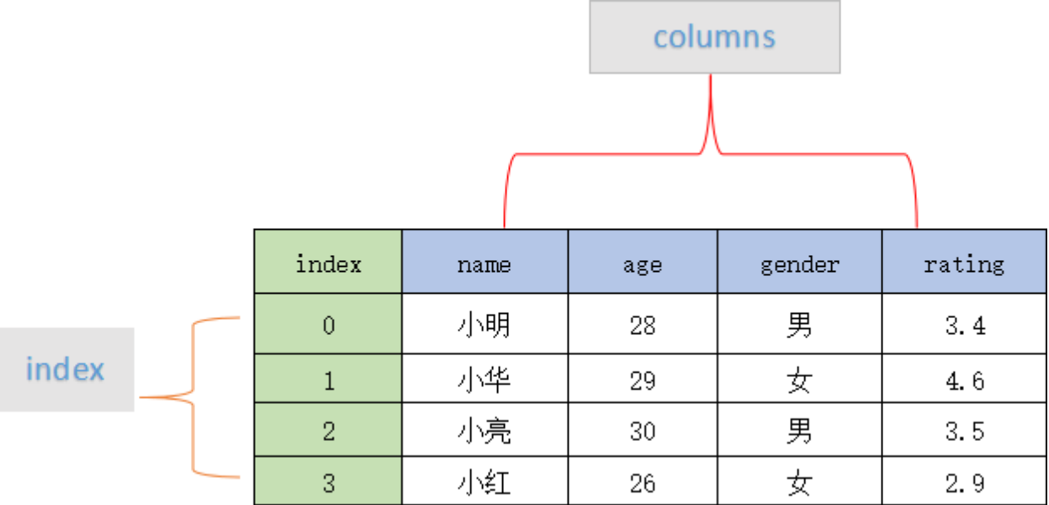The width and height of the screenshot is (1049, 505).
Task: Click the gray columns label box
Action: pos(714,37)
